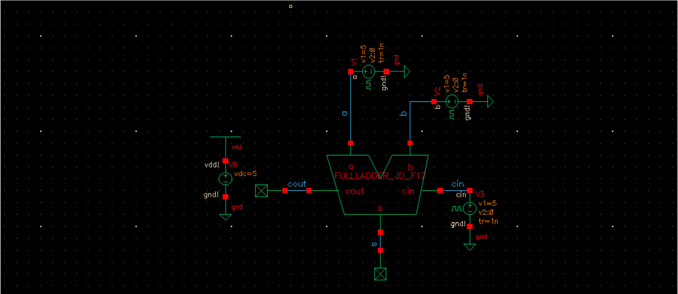Select the V1 pulse source circle symbol
The height and width of the screenshot is (294, 678).
tap(368, 71)
